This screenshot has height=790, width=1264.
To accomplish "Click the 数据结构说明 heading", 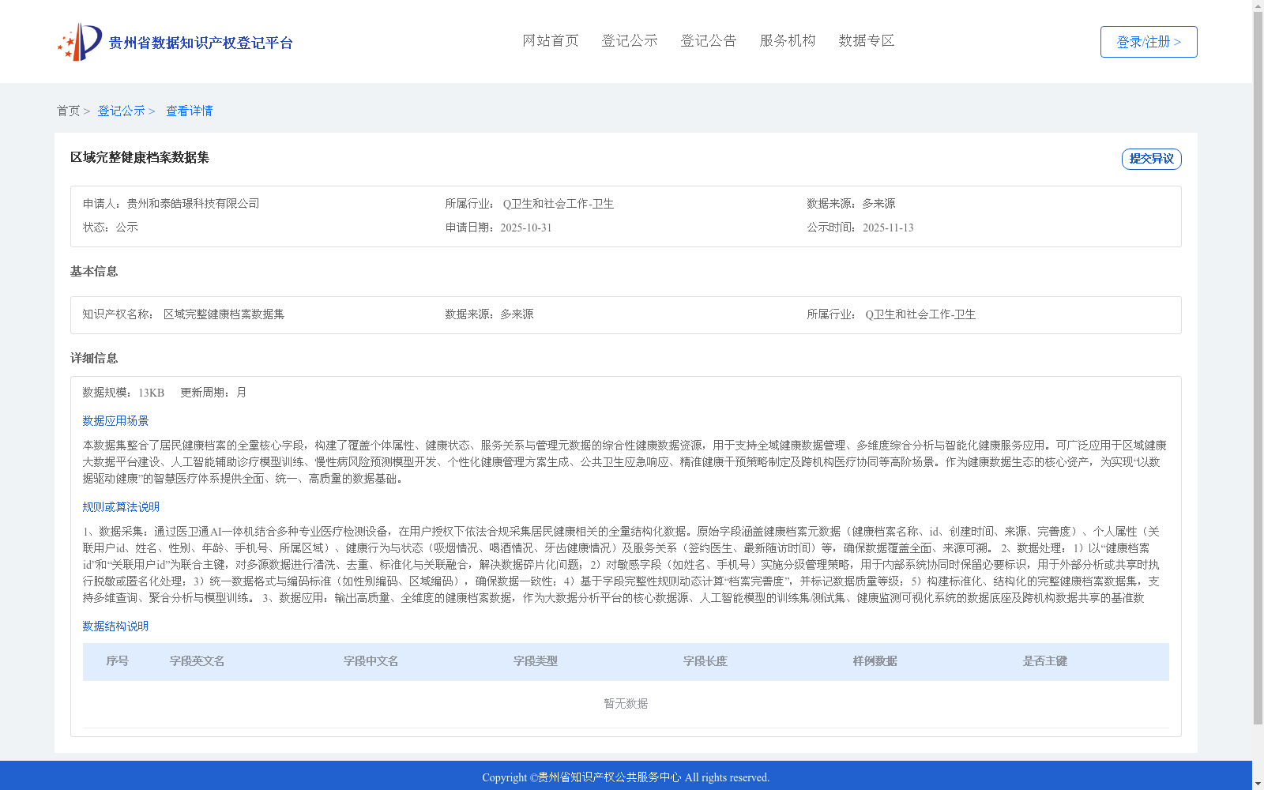I will click(x=115, y=626).
